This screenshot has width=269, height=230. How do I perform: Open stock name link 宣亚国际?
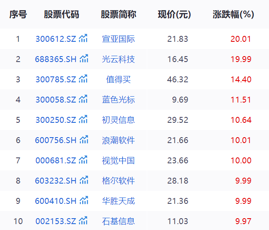[x=118, y=39]
